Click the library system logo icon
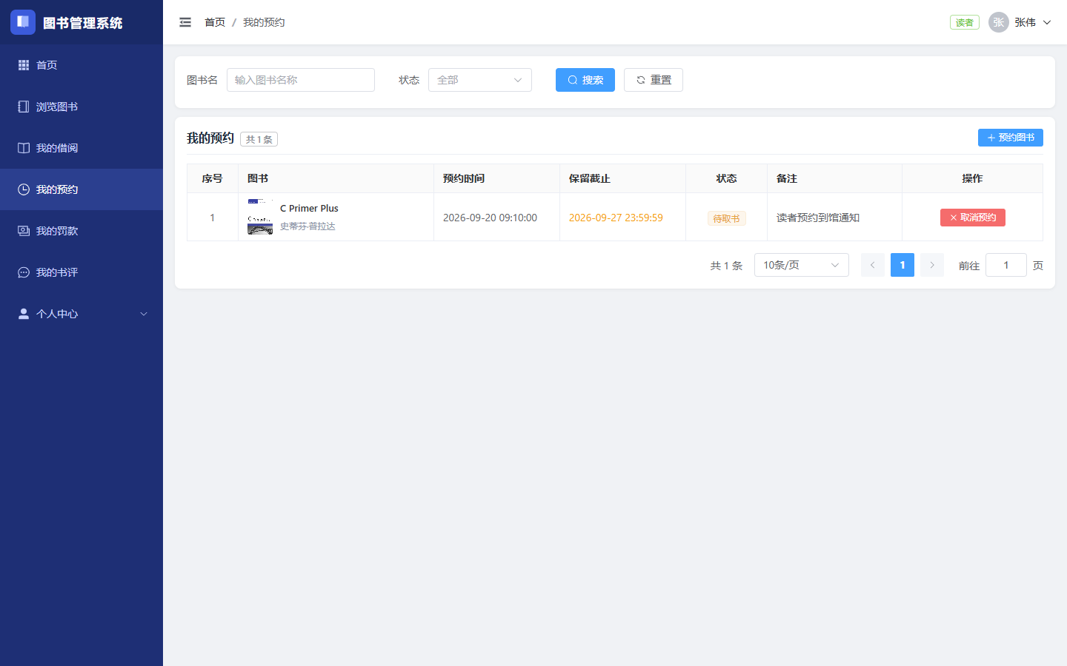The height and width of the screenshot is (666, 1067). pos(23,22)
